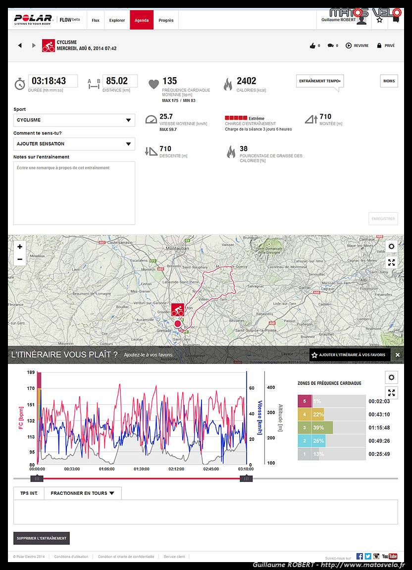The height and width of the screenshot is (570, 412).
Task: Open the Ajouter sensation dropdown
Action: (x=74, y=144)
